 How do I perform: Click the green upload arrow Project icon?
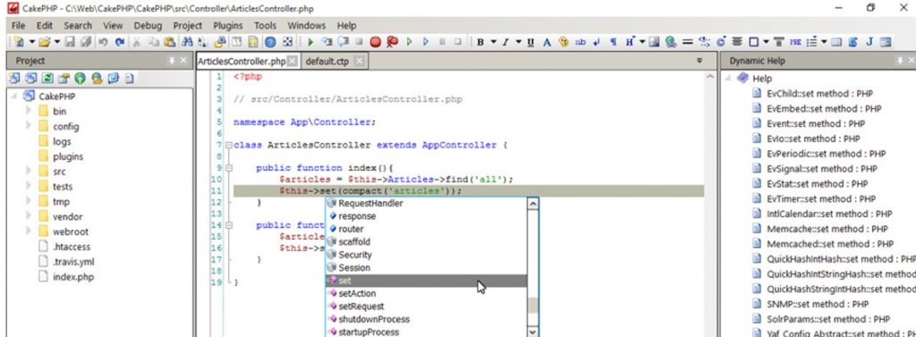80,79
